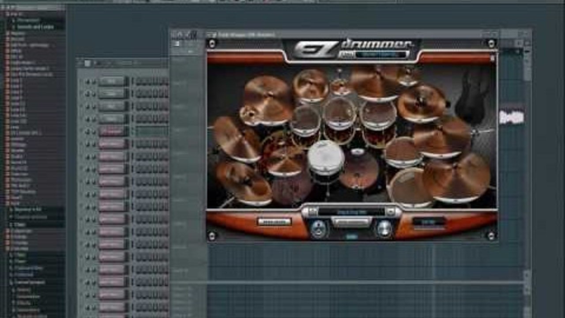Click the left round knob in EZdrummer's bottom panel
The height and width of the screenshot is (318, 565).
coord(318,228)
